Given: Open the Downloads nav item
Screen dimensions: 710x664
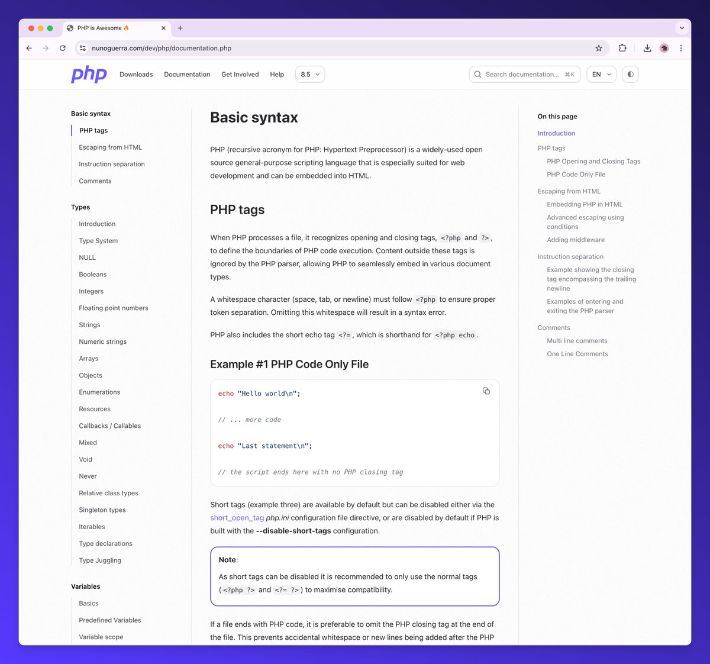Looking at the screenshot, I should pyautogui.click(x=136, y=75).
